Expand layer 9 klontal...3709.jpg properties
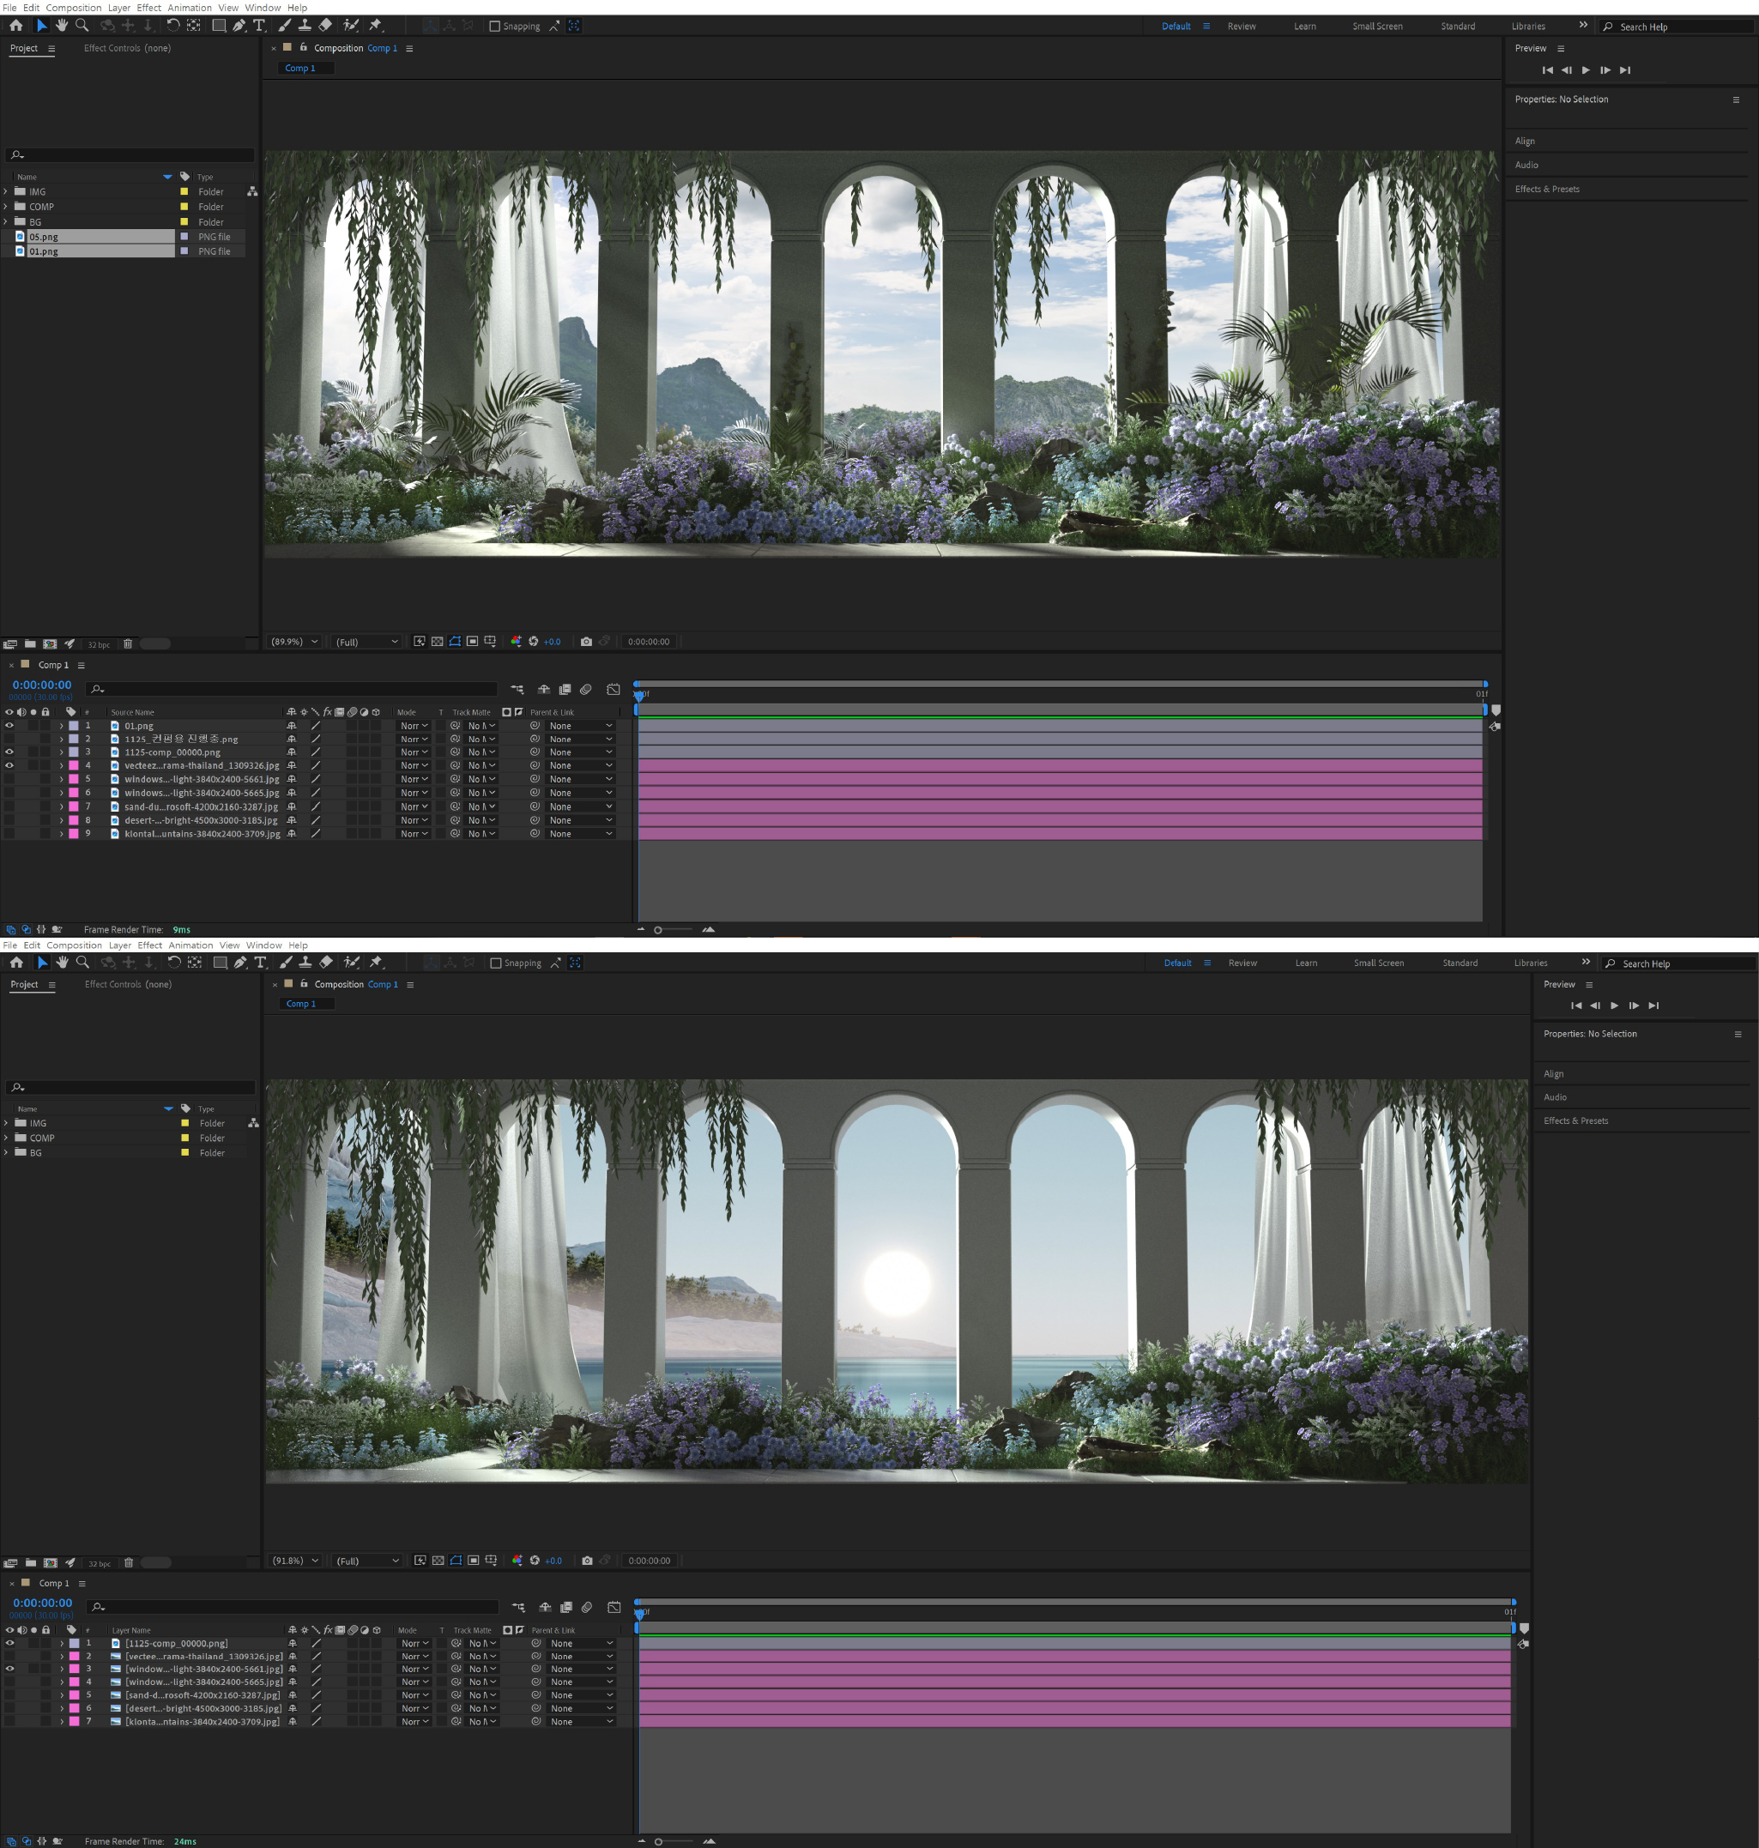This screenshot has height=1848, width=1759. 62,834
